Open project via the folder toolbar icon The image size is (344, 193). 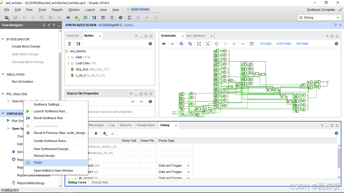(x=7, y=18)
